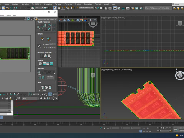
Task: Toggle the Ribbon display button
Action: [x=115, y=8]
